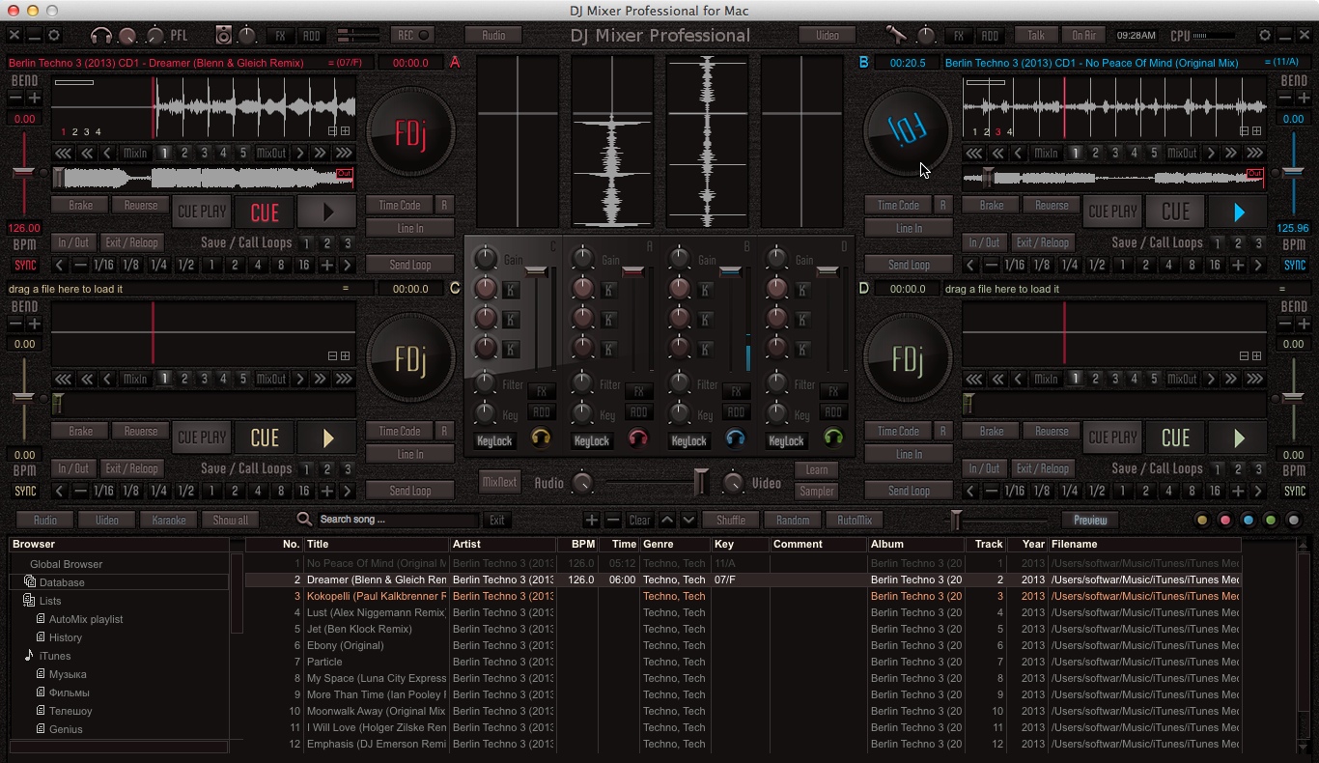1319x763 pixels.
Task: Play deck D with its green play arrow
Action: pos(1239,438)
